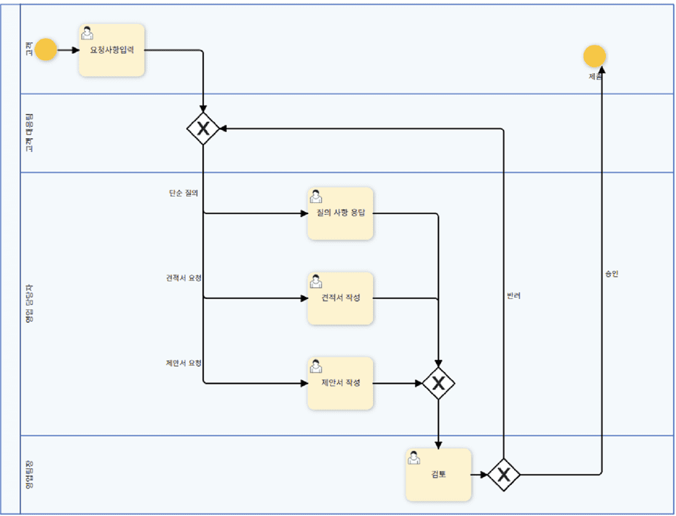
Task: Select the 영업 담당자 lane header label
Action: click(29, 303)
